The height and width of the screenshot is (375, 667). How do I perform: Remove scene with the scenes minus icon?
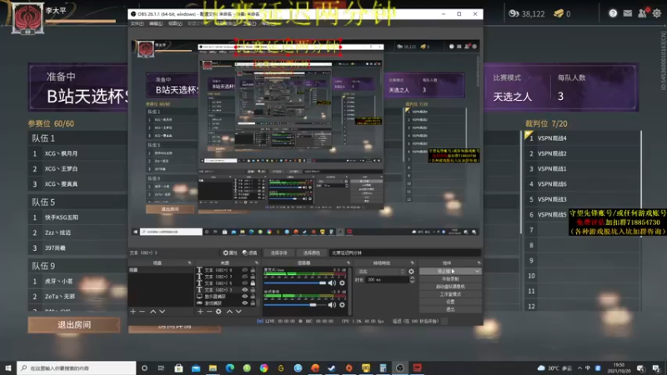(x=142, y=312)
